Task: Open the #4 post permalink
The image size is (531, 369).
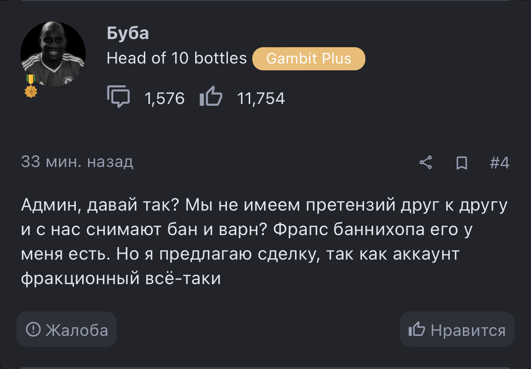Action: pyautogui.click(x=500, y=162)
